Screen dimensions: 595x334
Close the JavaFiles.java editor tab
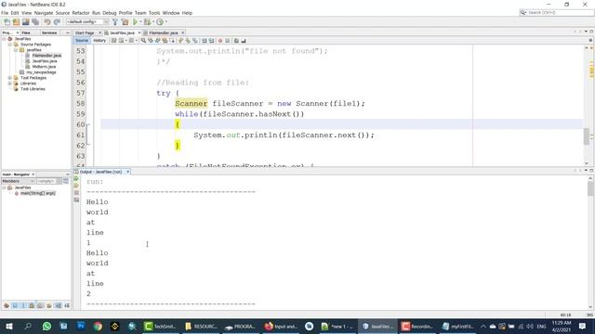(x=139, y=33)
